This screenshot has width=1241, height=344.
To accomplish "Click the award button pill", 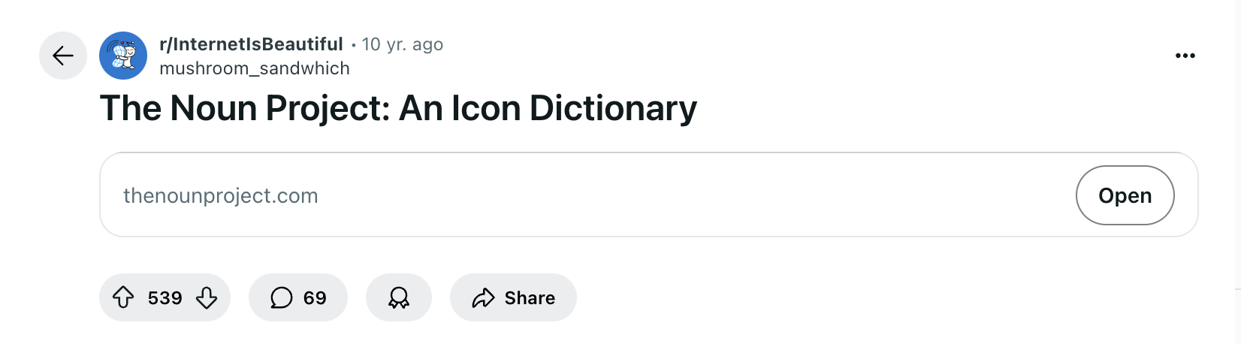I will [399, 298].
